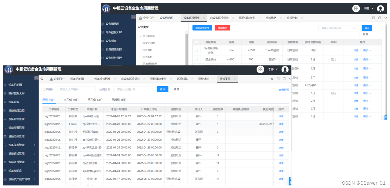Click the search magnifier icon in 巡检项名称 field

point(355,28)
